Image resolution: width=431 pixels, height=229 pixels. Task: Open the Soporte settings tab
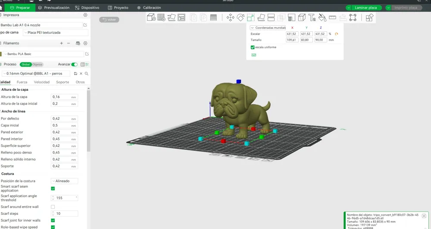pyautogui.click(x=62, y=82)
